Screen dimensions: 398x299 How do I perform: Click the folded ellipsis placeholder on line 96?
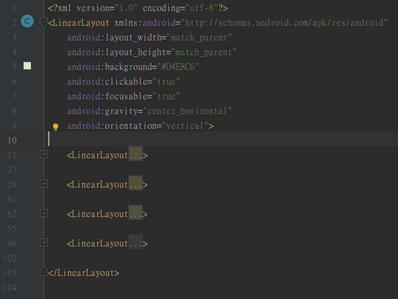(135, 242)
